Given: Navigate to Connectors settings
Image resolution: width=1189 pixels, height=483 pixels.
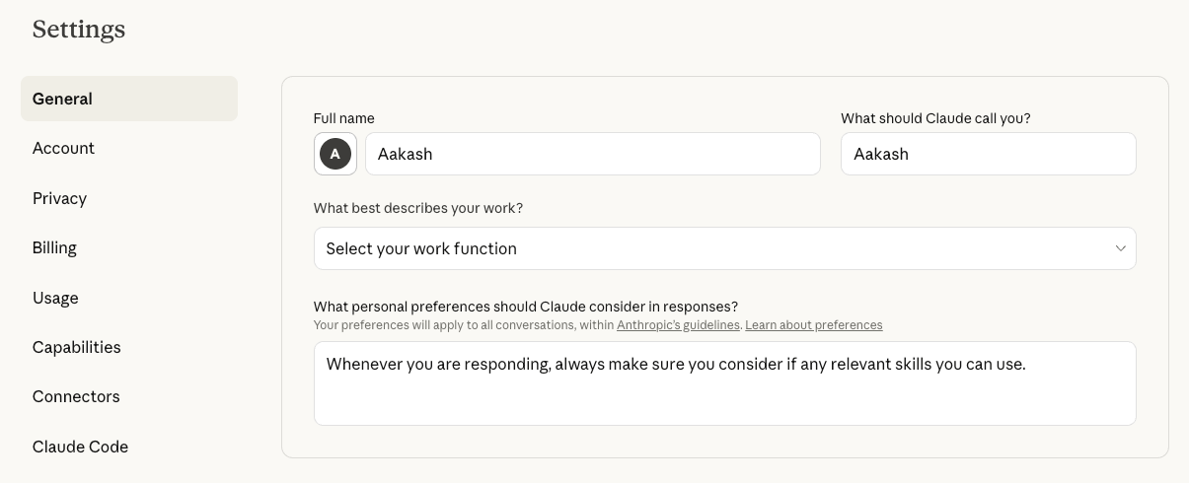Looking at the screenshot, I should (x=76, y=396).
